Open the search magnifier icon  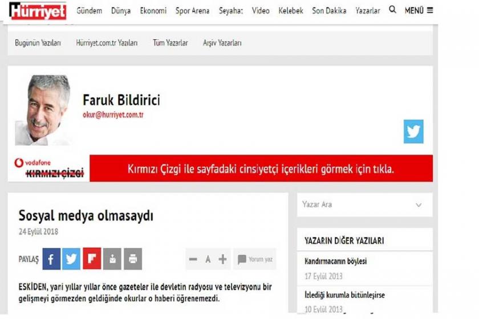[x=392, y=10]
